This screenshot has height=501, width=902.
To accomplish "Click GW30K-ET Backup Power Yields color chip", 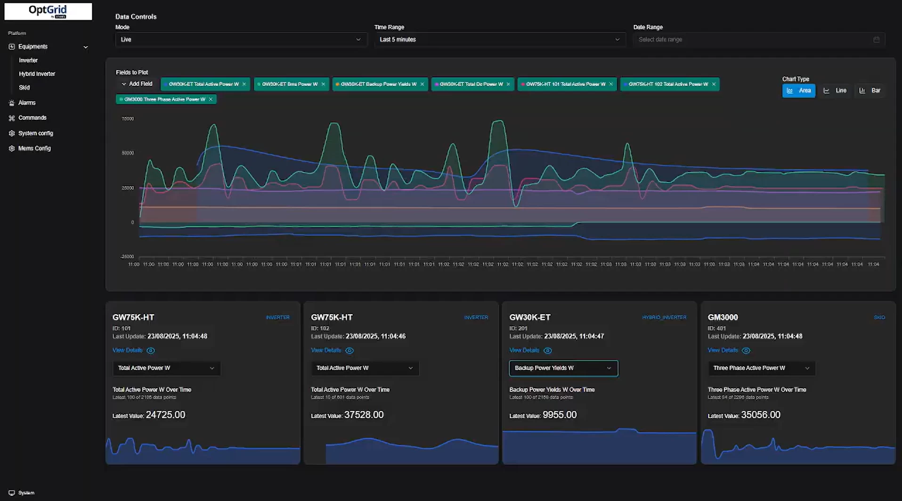I will pos(337,84).
